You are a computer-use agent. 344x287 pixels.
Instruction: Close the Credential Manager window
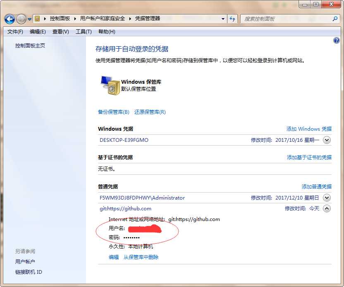tap(331, 5)
